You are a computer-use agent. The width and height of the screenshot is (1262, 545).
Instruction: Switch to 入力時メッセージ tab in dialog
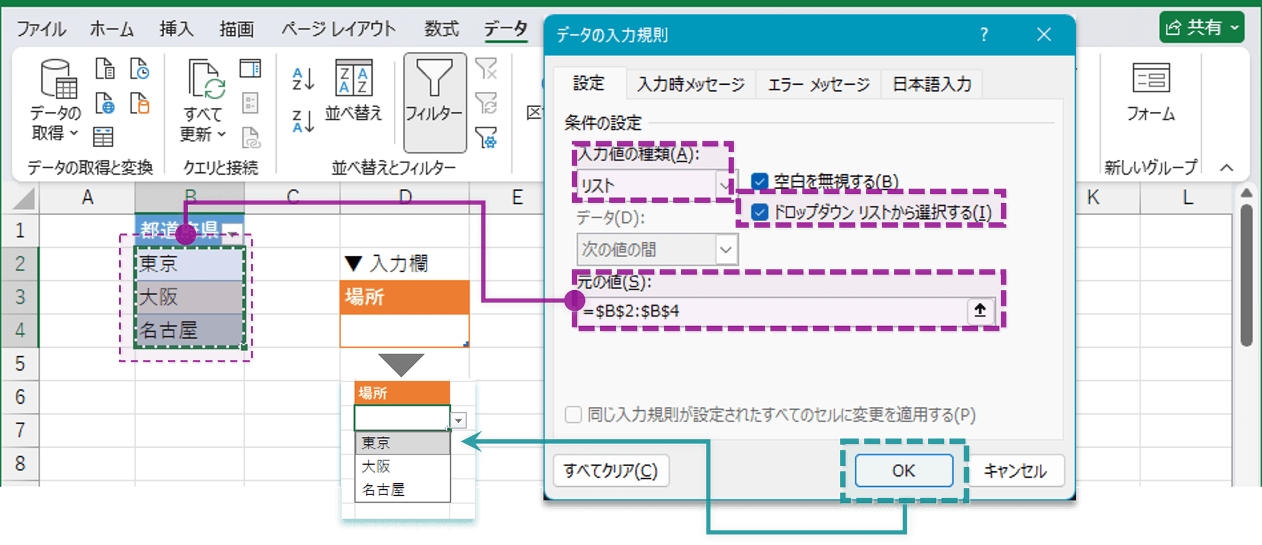(x=691, y=84)
